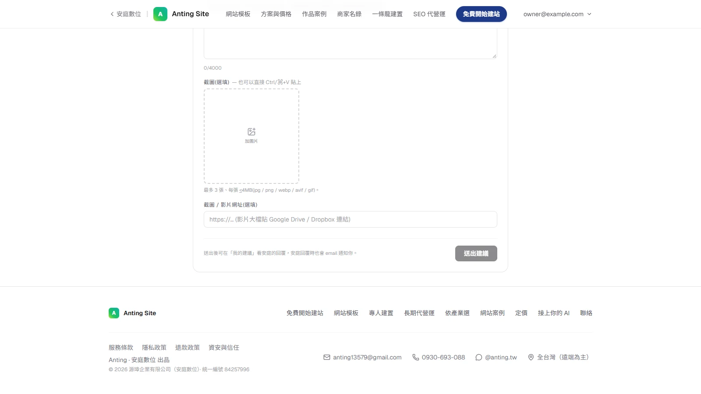Open footer link 專人建置
The width and height of the screenshot is (701, 394).
381,313
